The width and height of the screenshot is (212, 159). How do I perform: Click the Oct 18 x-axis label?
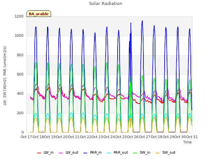38,137
